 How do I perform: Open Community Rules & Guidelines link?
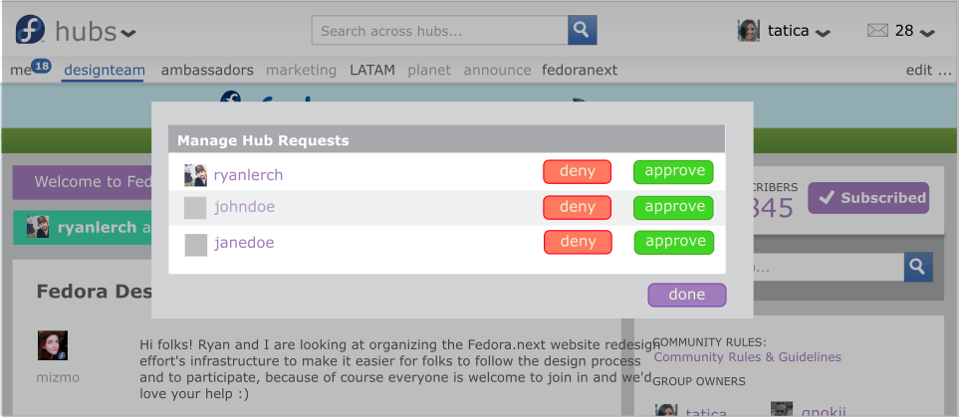coord(748,357)
